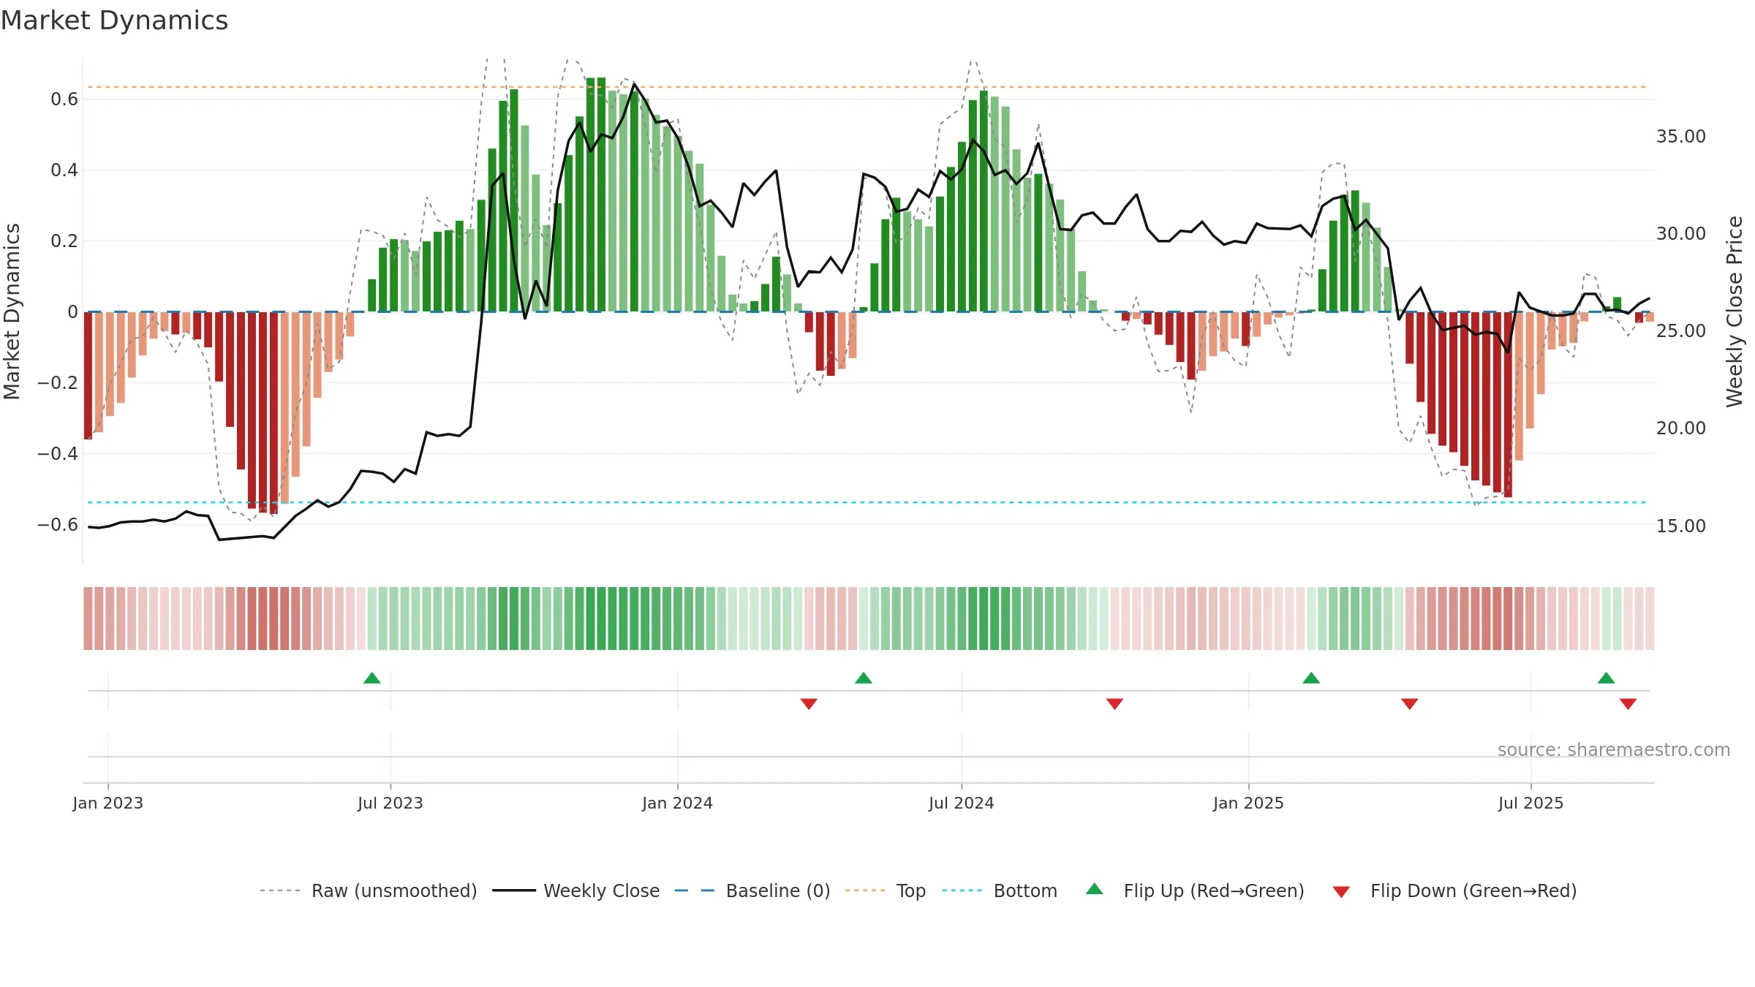
Task: Click the orange dashed Top threshold line
Action: point(867,87)
